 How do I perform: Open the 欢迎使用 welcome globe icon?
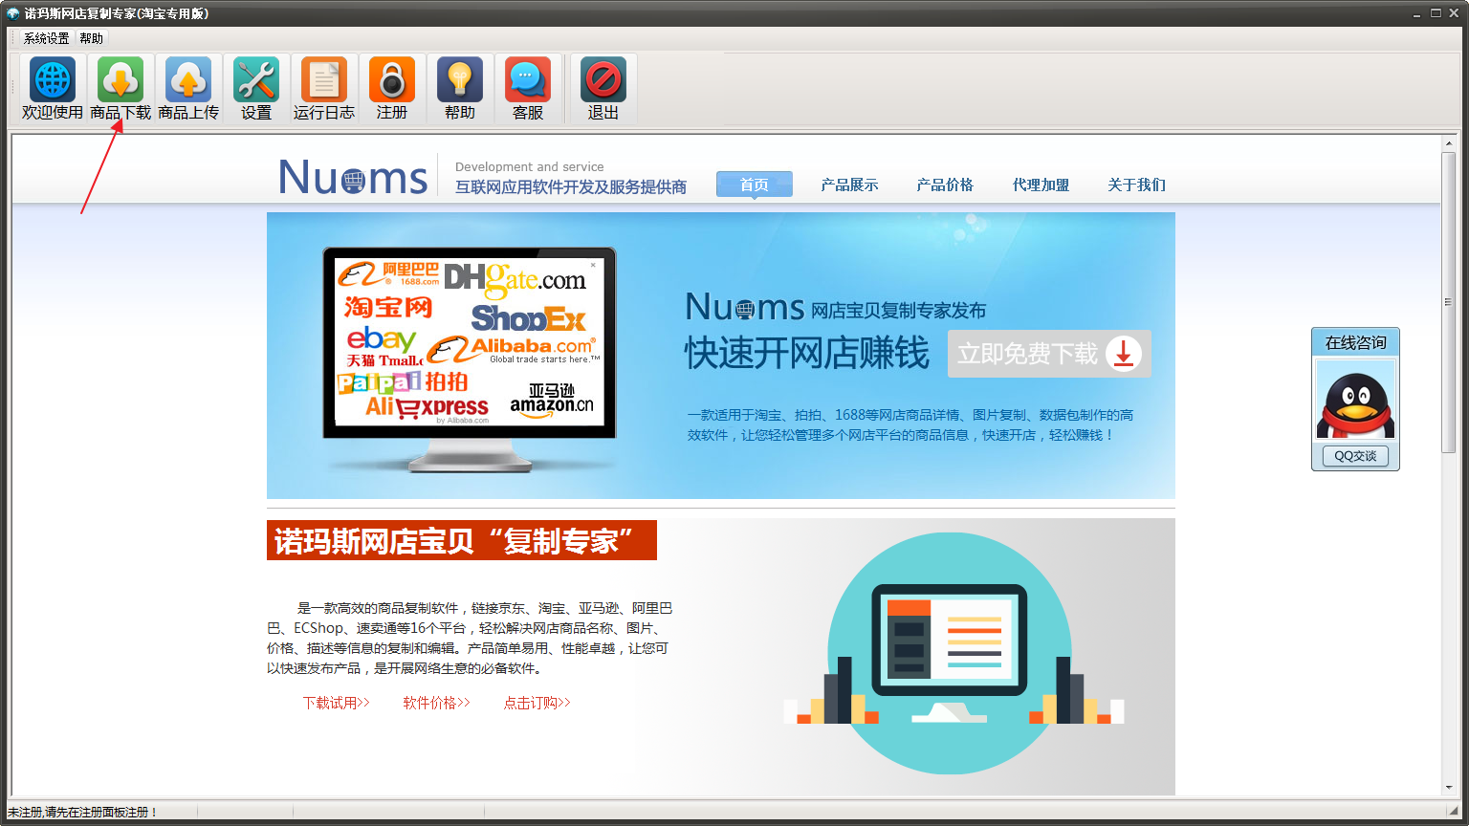point(53,79)
